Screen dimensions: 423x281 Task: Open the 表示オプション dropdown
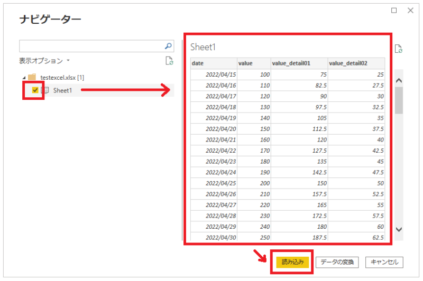[x=44, y=61]
